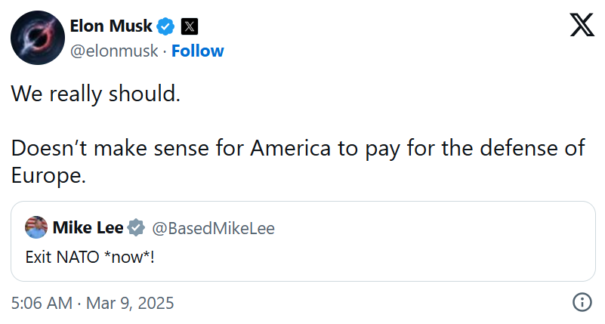The width and height of the screenshot is (605, 324).
Task: Click the word "Europe." in the tweet
Action: (49, 175)
